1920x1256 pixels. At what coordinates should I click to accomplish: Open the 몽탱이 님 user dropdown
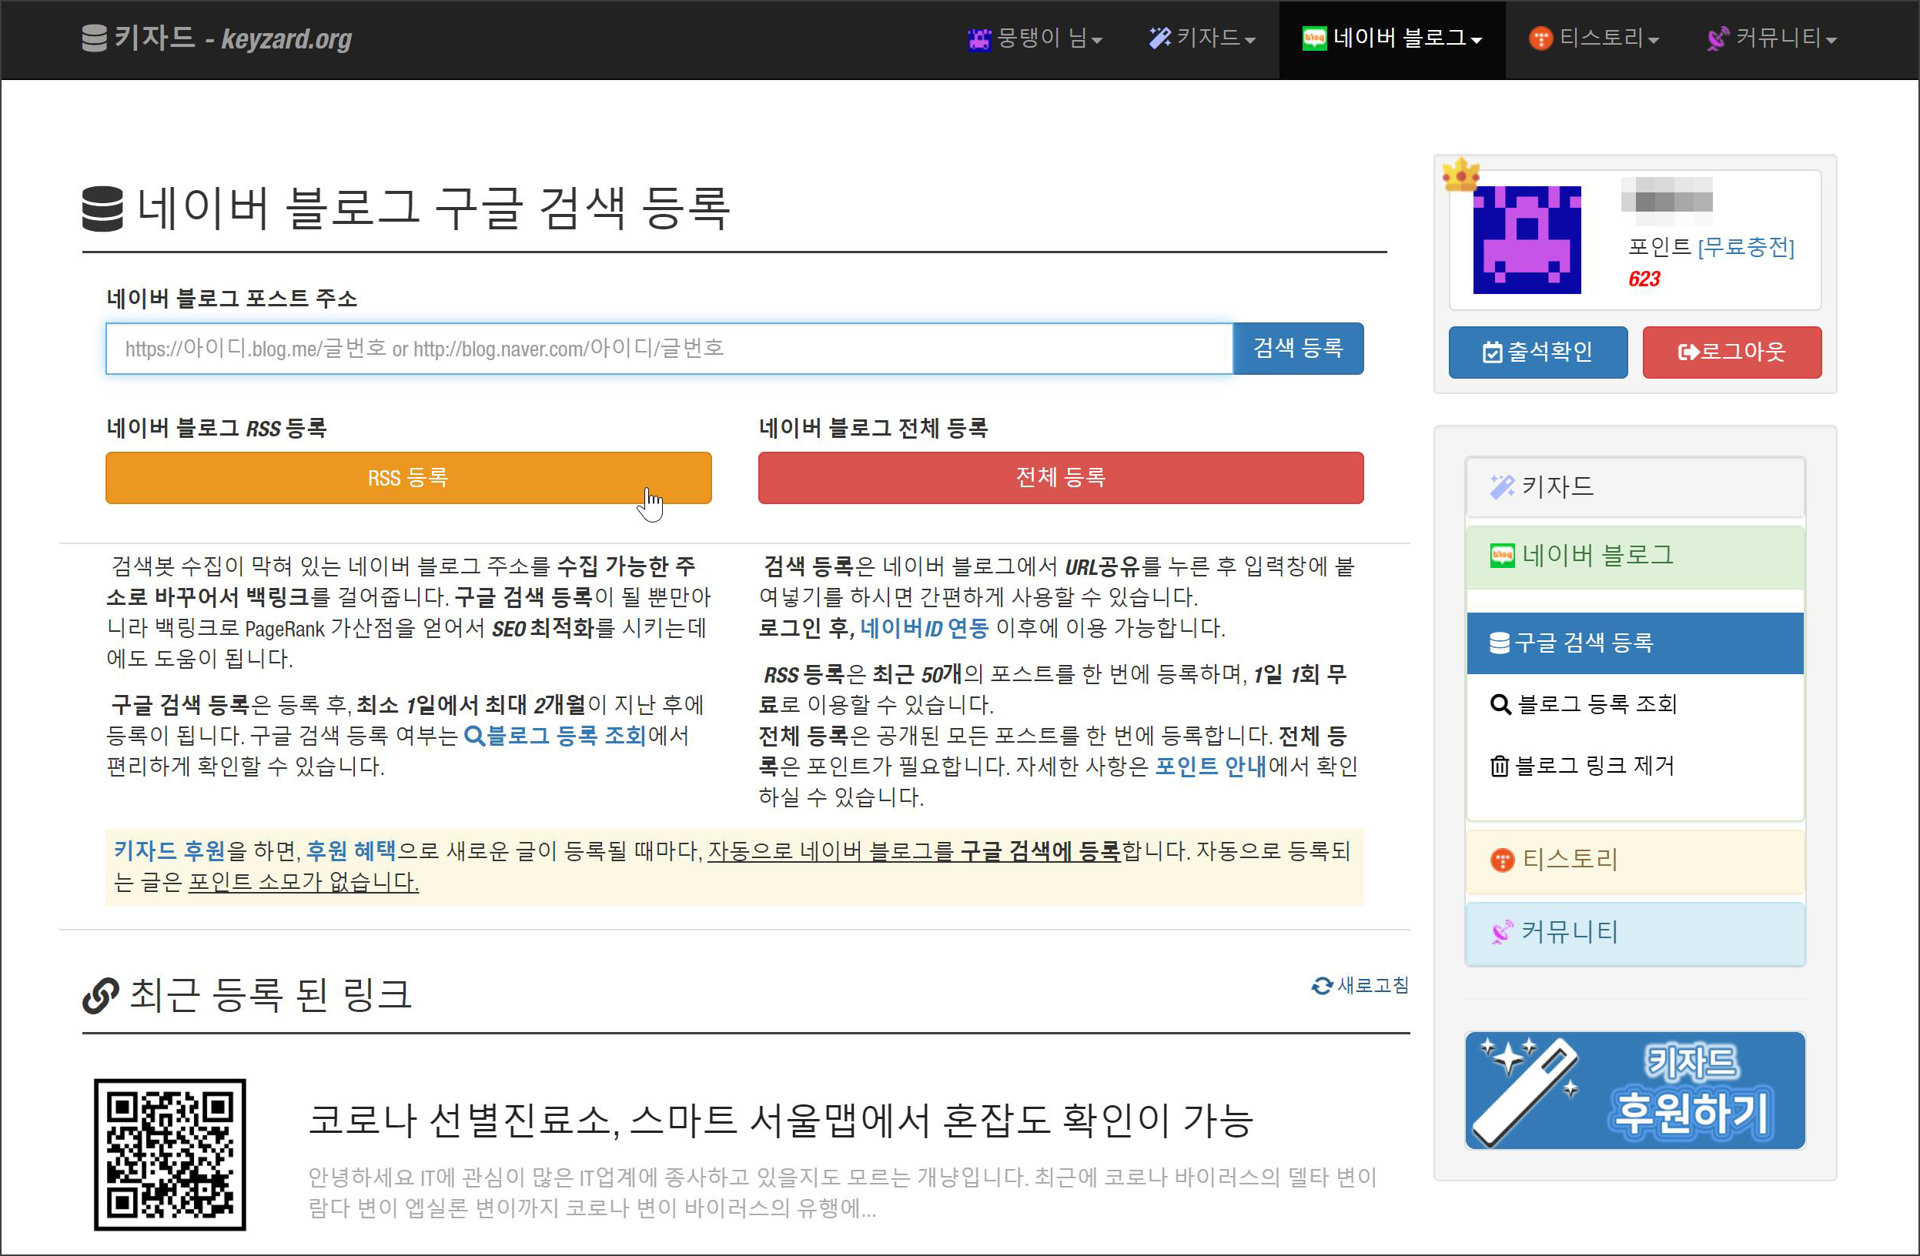click(1035, 38)
